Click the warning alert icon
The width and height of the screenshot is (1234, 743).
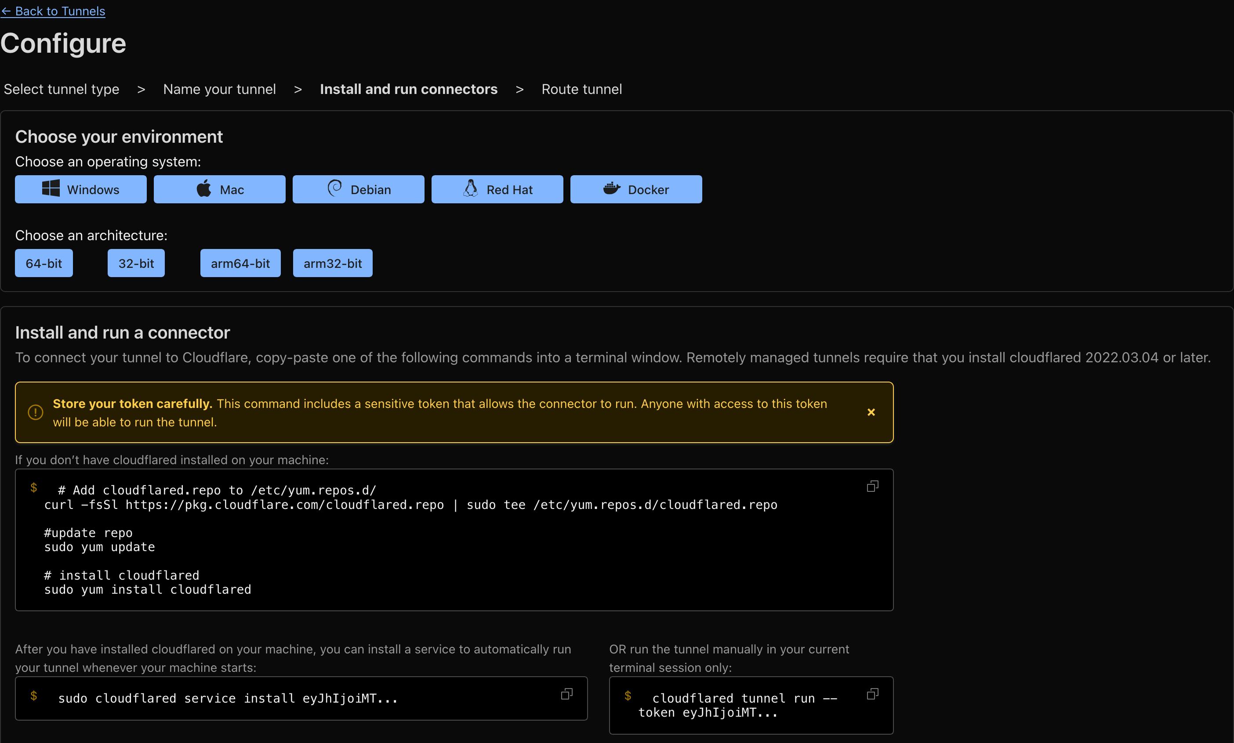pos(35,412)
